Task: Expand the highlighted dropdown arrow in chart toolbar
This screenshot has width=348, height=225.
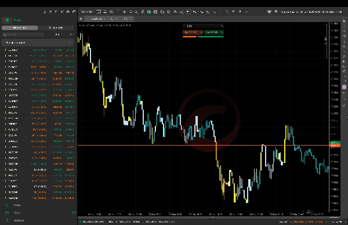Action: tap(188, 12)
